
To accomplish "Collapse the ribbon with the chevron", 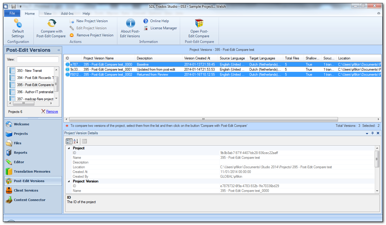I will point(379,14).
